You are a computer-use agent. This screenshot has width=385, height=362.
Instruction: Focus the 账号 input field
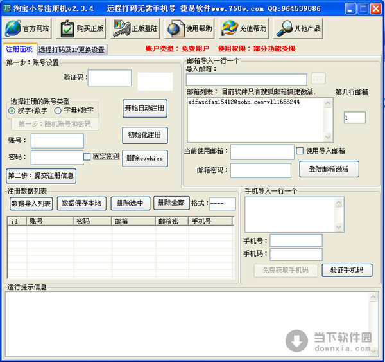click(x=57, y=141)
